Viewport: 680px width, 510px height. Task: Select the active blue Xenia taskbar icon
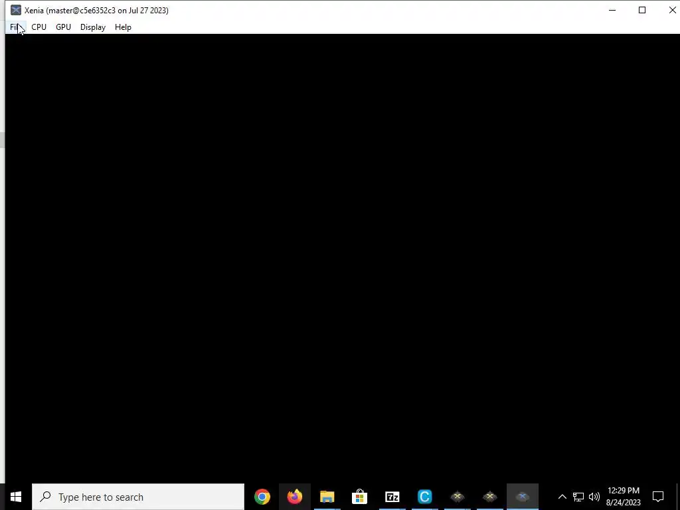click(x=522, y=497)
